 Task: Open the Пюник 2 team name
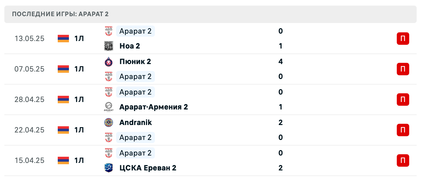pos(135,62)
